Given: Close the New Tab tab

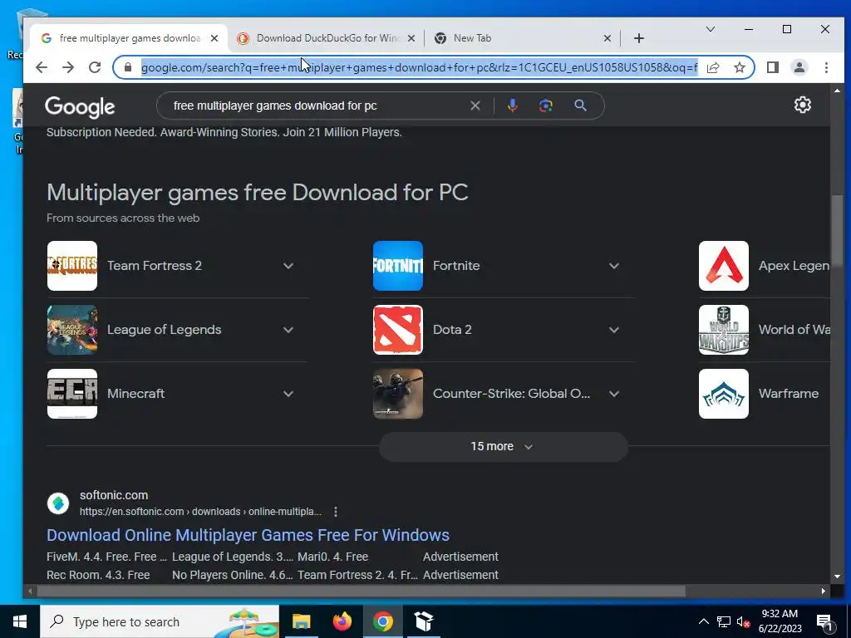Looking at the screenshot, I should coord(608,38).
